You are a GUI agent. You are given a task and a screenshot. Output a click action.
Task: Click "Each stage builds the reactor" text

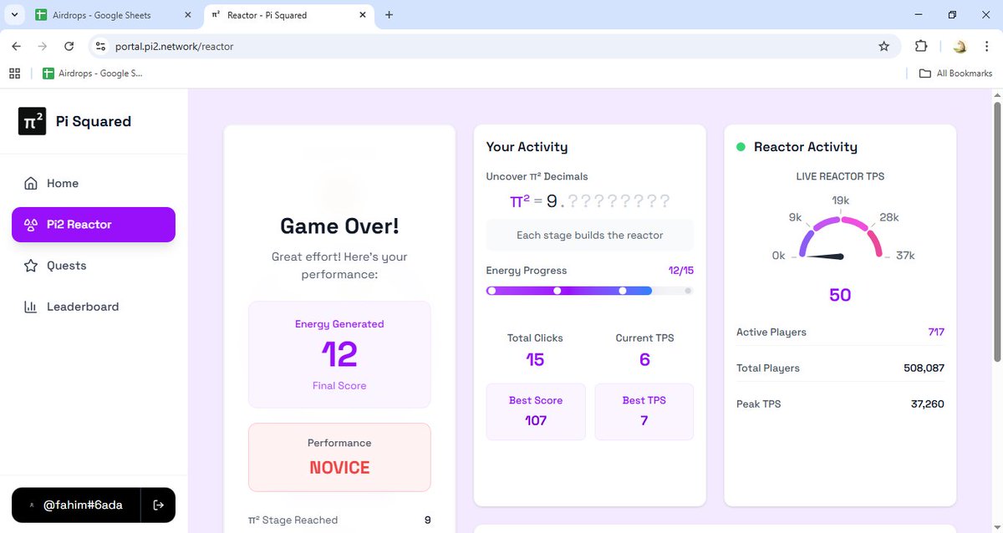point(590,236)
